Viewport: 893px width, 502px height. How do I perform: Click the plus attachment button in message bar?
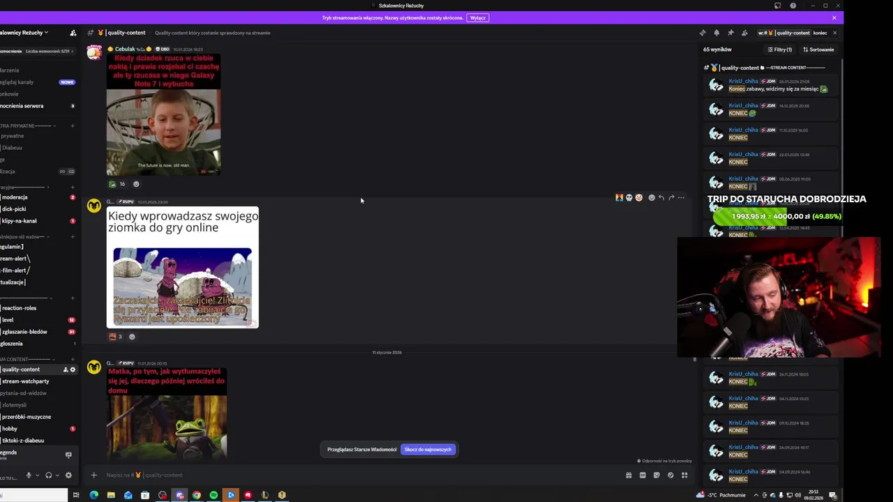93,476
